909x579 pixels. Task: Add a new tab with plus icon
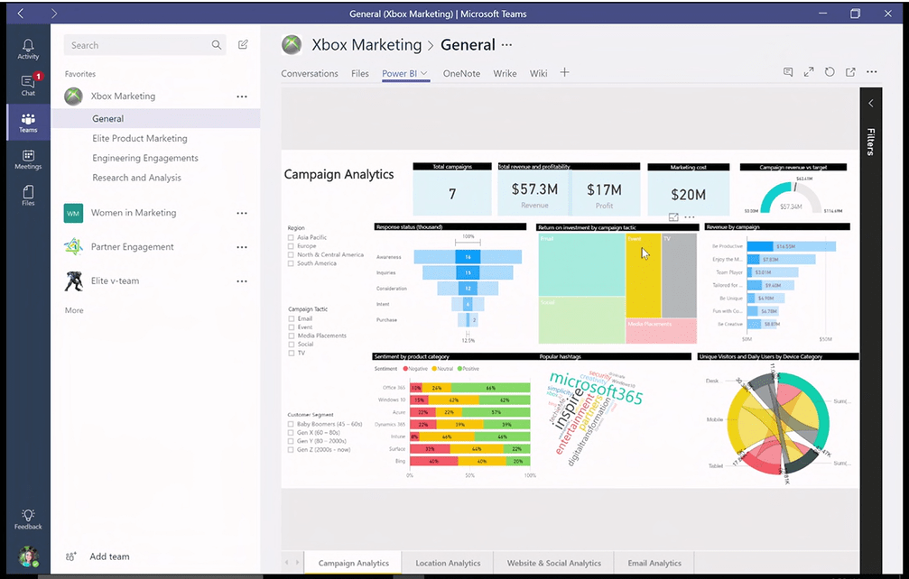(x=565, y=72)
